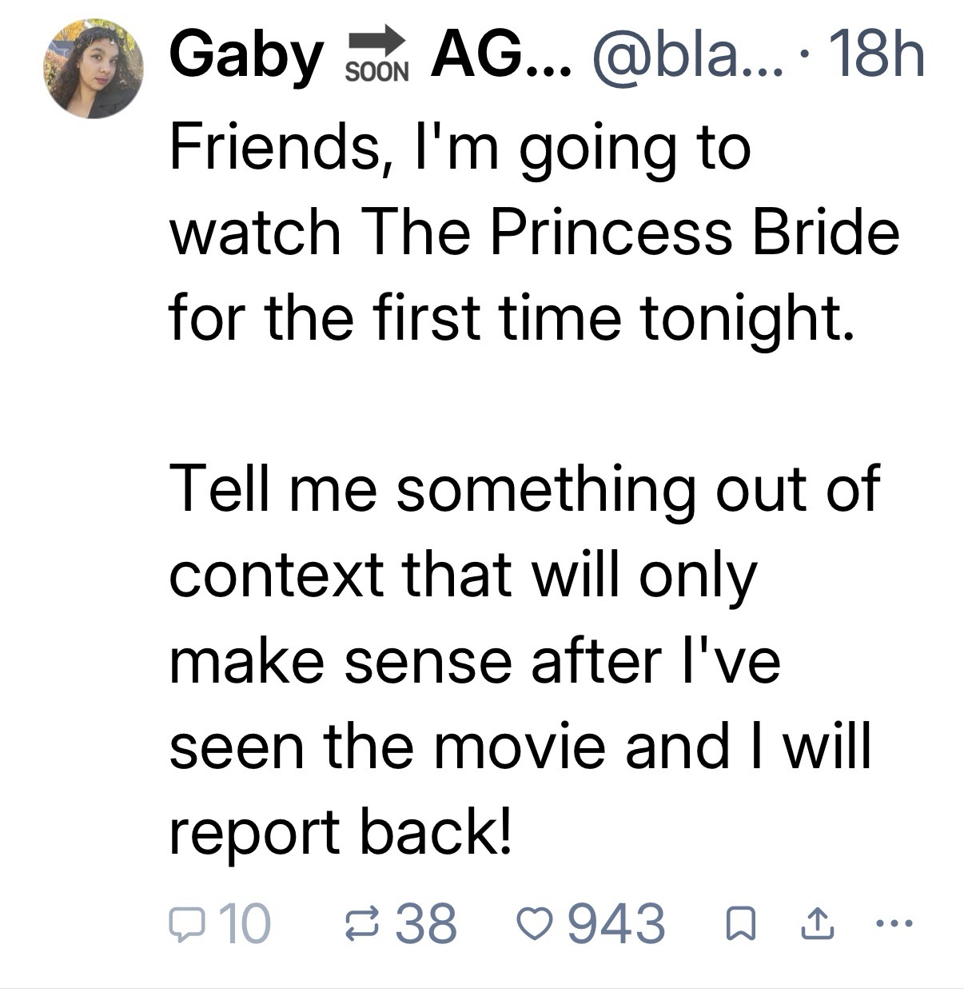The image size is (964, 1004).
Task: Click the display name Gaby
Action: 246,56
